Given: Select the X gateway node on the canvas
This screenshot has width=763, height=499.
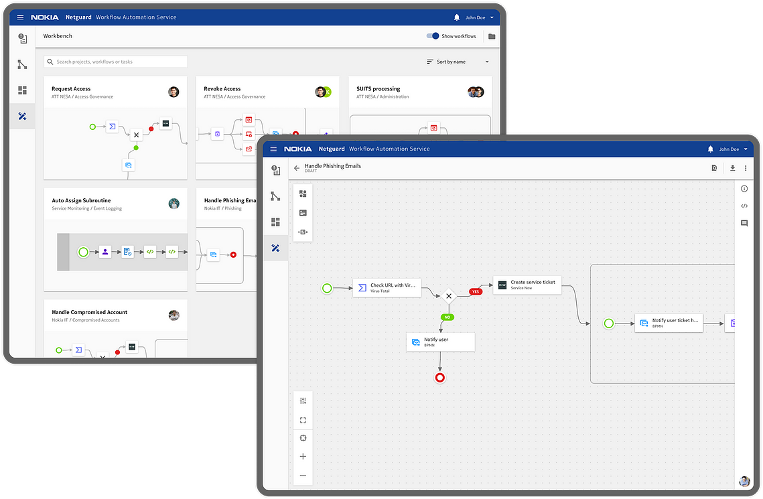Looking at the screenshot, I should coord(449,295).
